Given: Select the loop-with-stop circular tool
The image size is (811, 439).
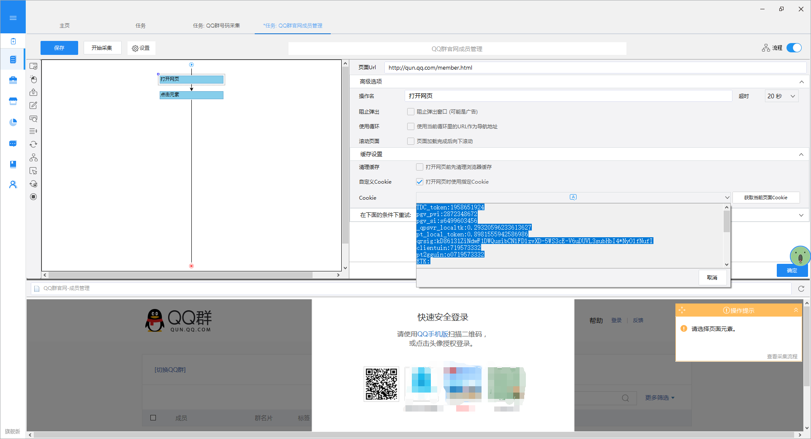Looking at the screenshot, I should point(33,184).
